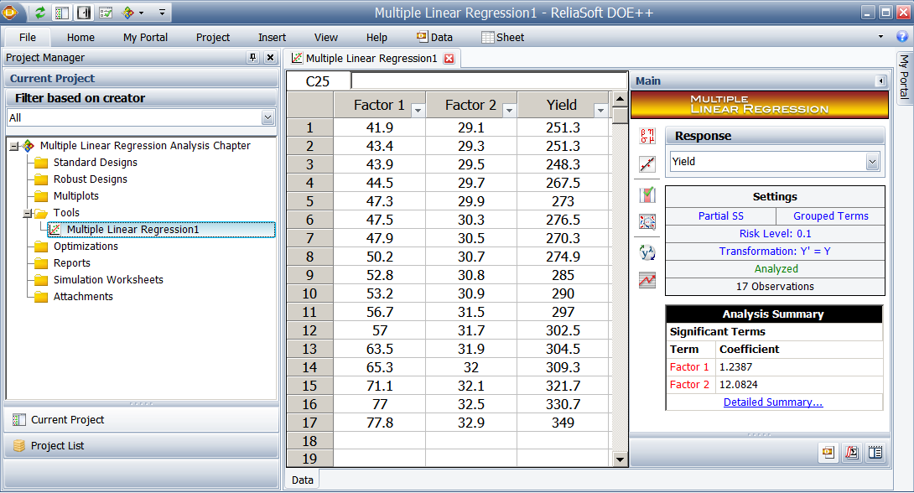Collapse the Main control panel with the arrow

click(880, 81)
